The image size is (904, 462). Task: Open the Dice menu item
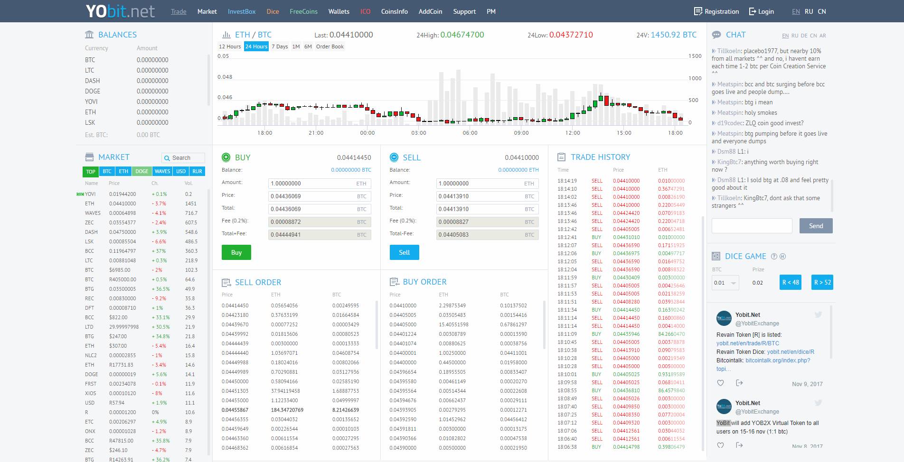pyautogui.click(x=273, y=11)
